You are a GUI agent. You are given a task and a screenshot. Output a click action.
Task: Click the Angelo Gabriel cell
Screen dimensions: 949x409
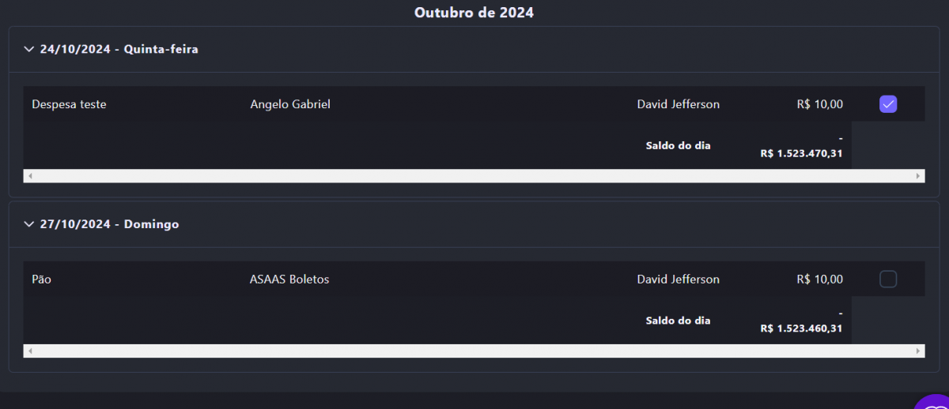coord(289,104)
